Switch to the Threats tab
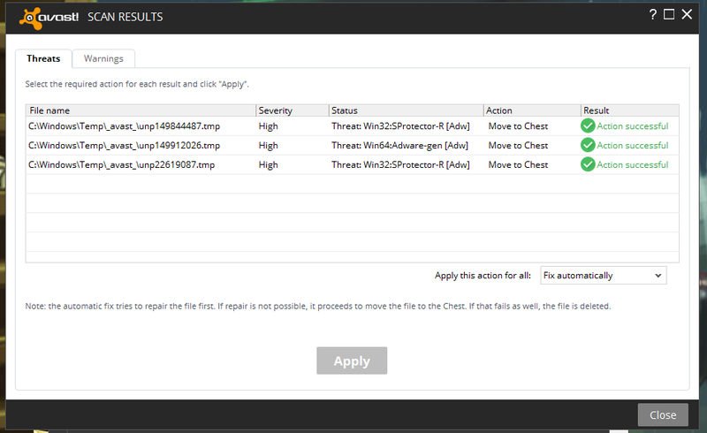 43,58
